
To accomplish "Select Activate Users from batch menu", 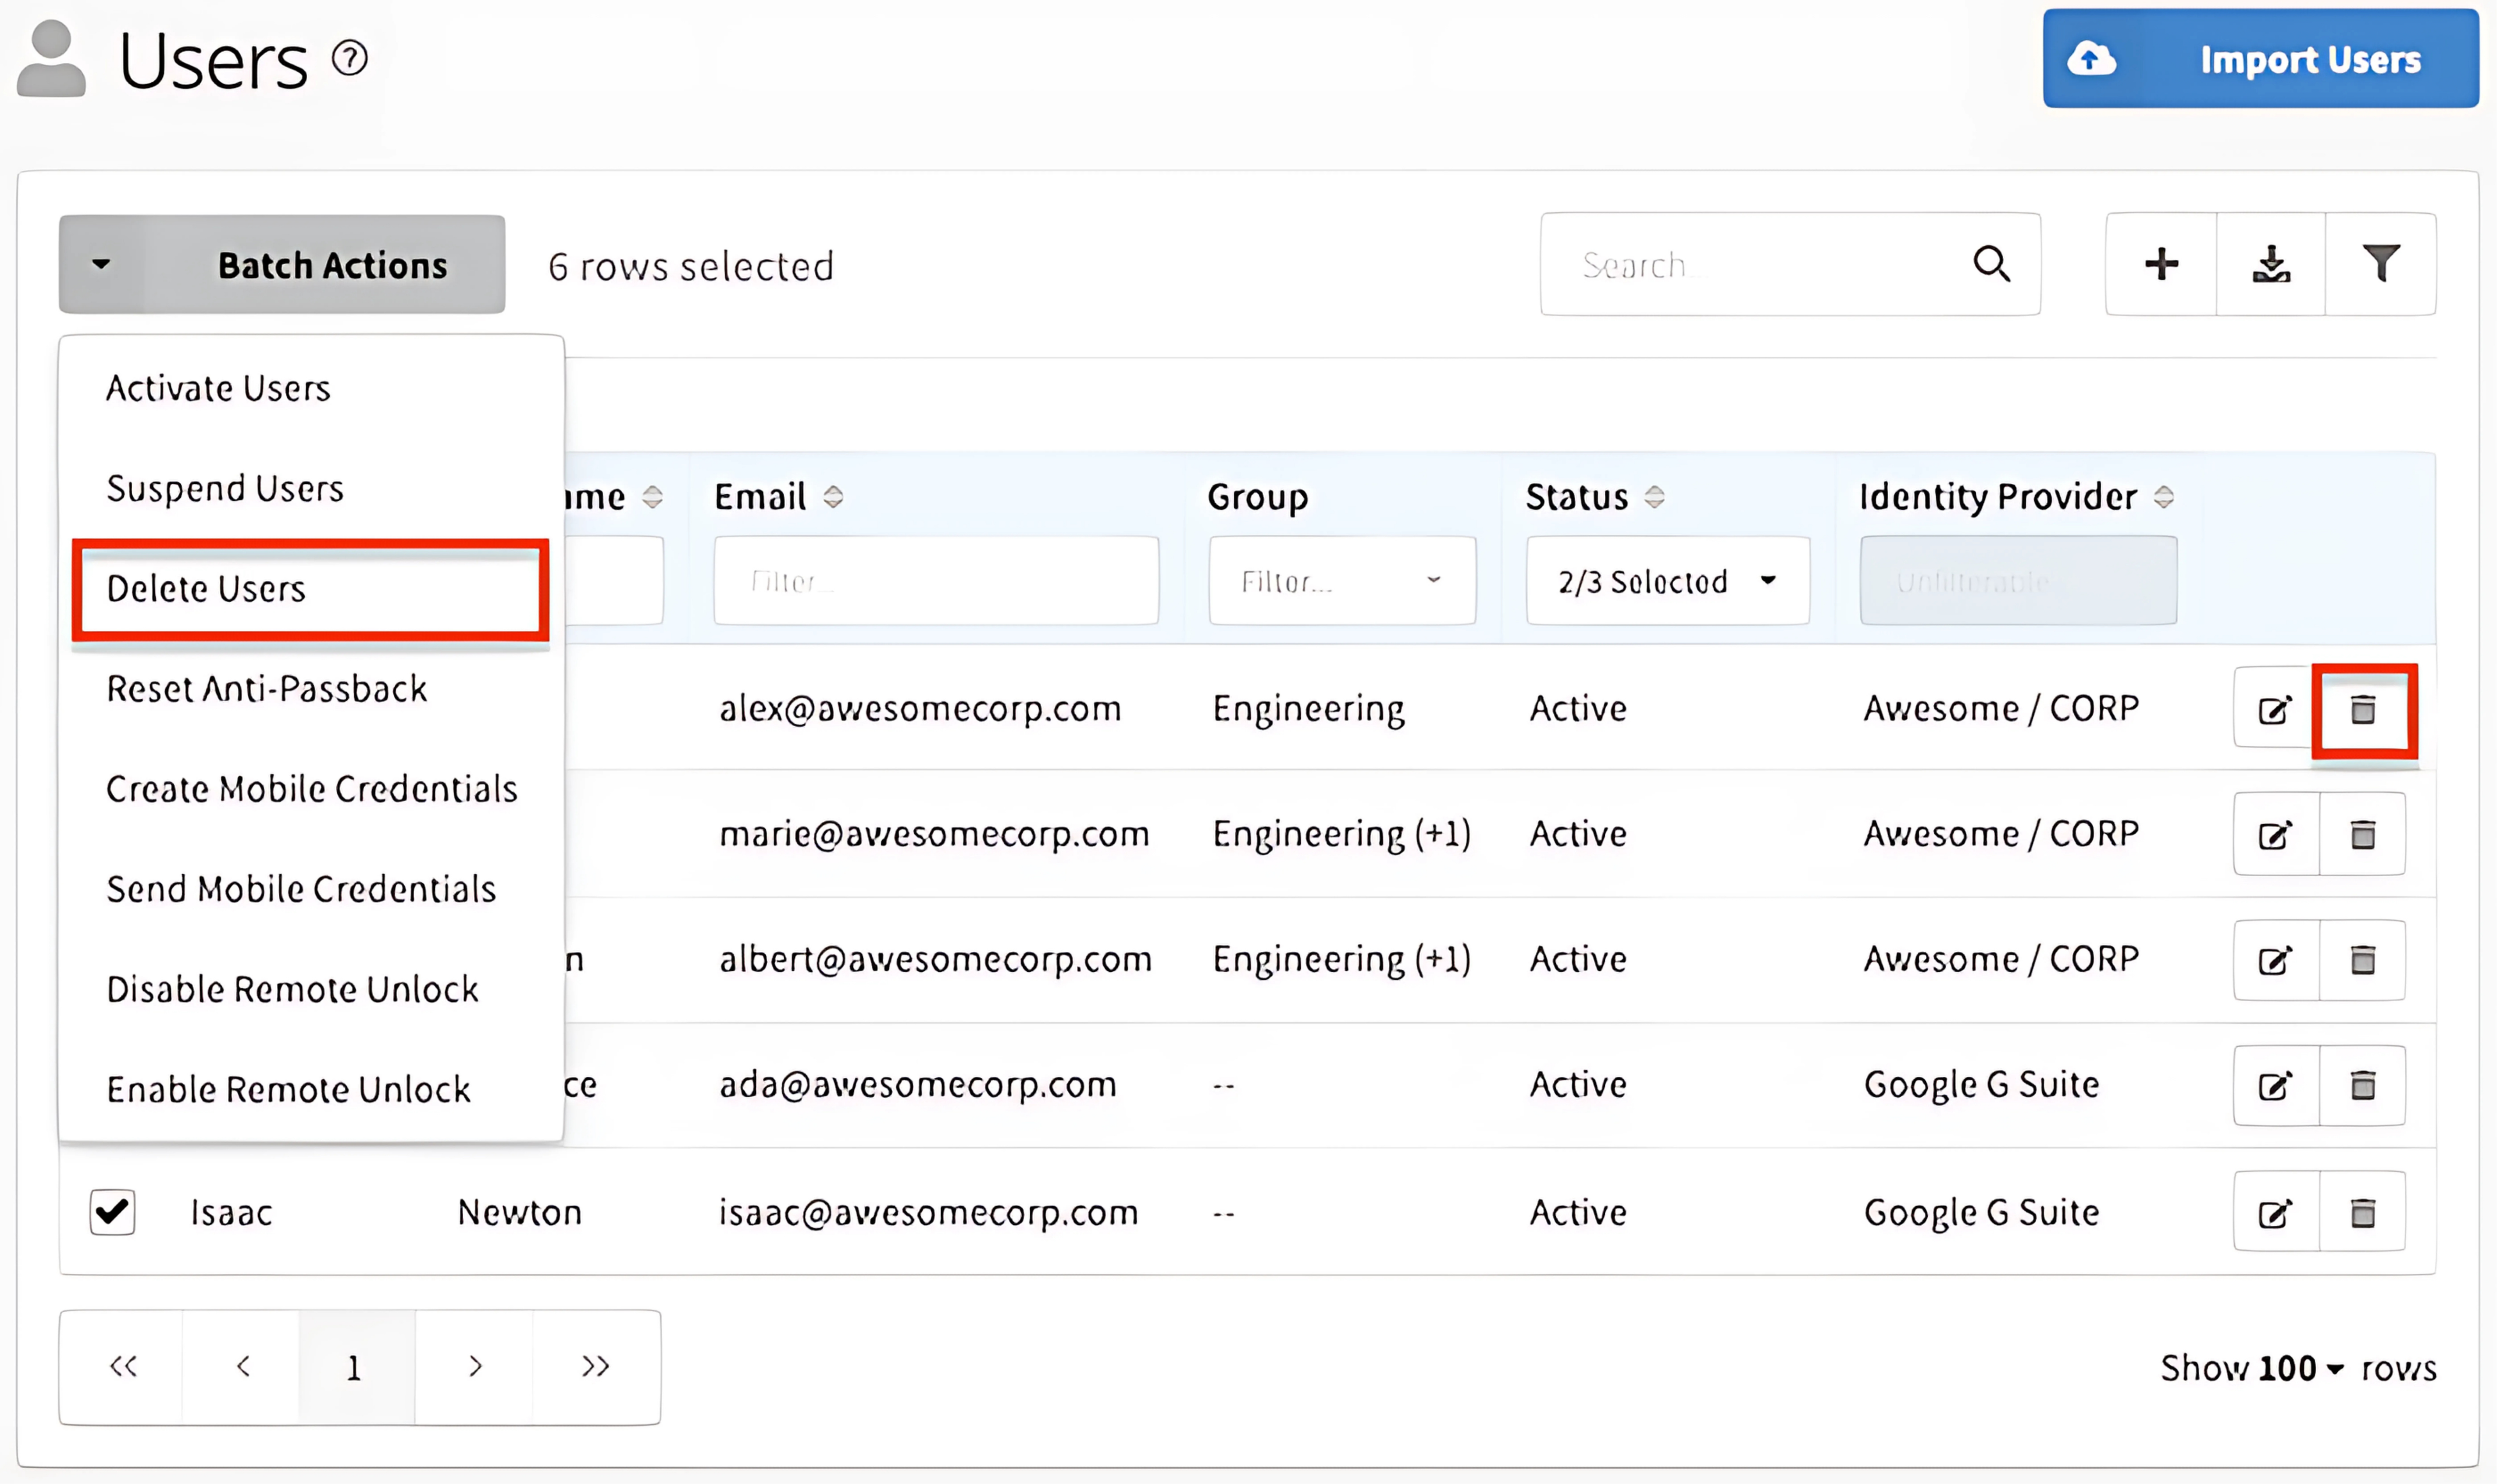I will (218, 388).
